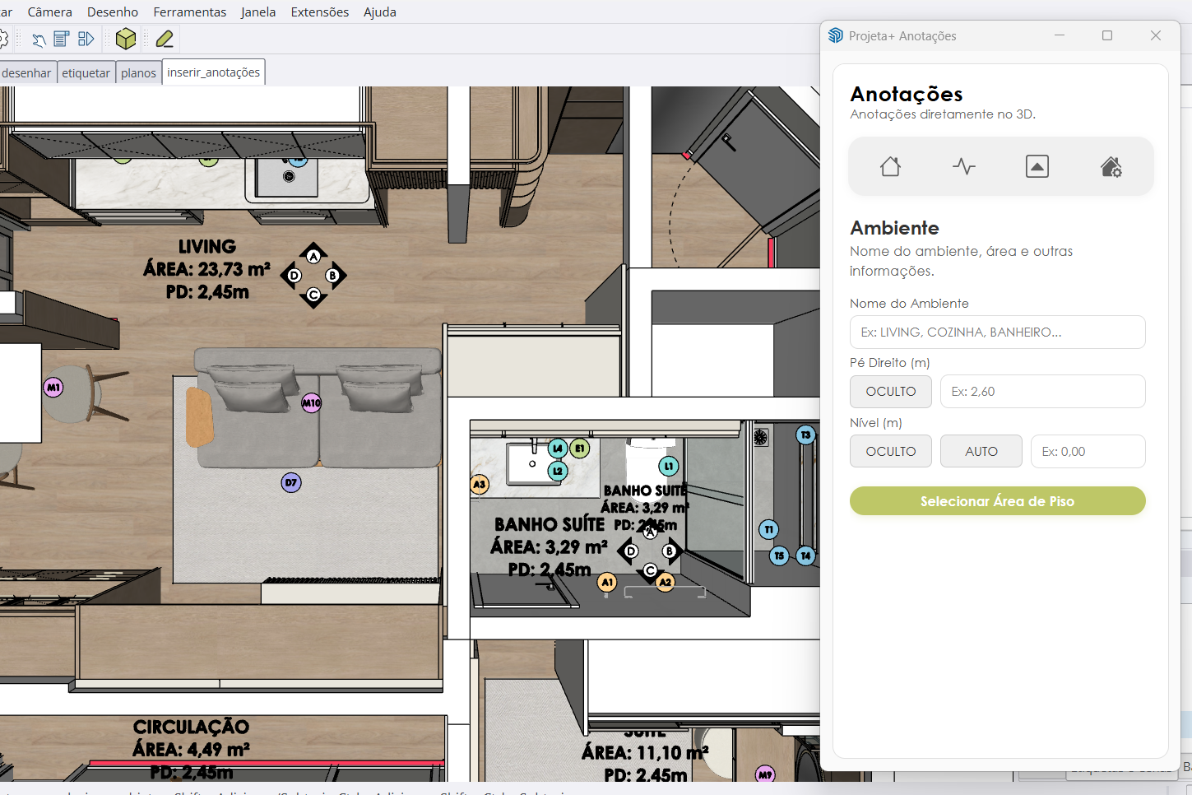Enable AUTO for Nível
Image resolution: width=1192 pixels, height=795 pixels.
[981, 452]
